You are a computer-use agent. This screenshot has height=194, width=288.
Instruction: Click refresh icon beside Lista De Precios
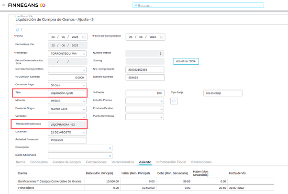click(x=174, y=101)
